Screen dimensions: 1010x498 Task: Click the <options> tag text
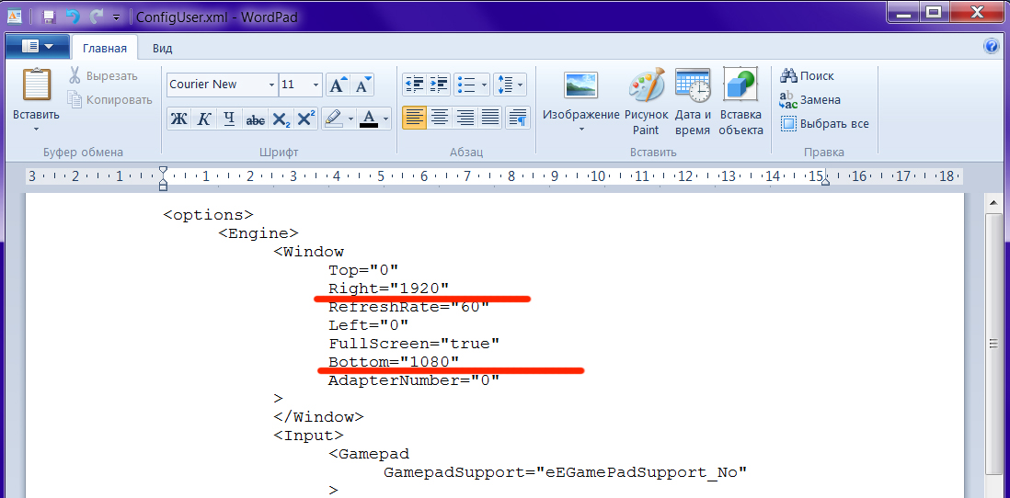(209, 214)
